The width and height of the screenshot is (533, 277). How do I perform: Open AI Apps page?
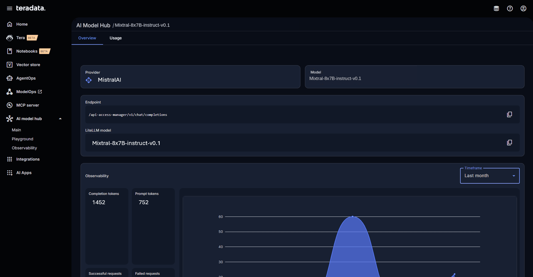pyautogui.click(x=24, y=173)
